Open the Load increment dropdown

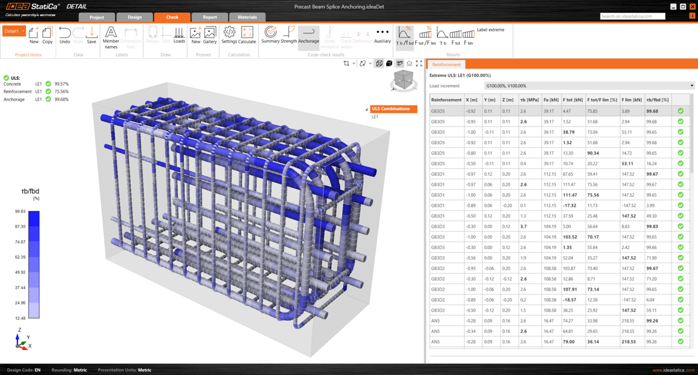(x=589, y=86)
